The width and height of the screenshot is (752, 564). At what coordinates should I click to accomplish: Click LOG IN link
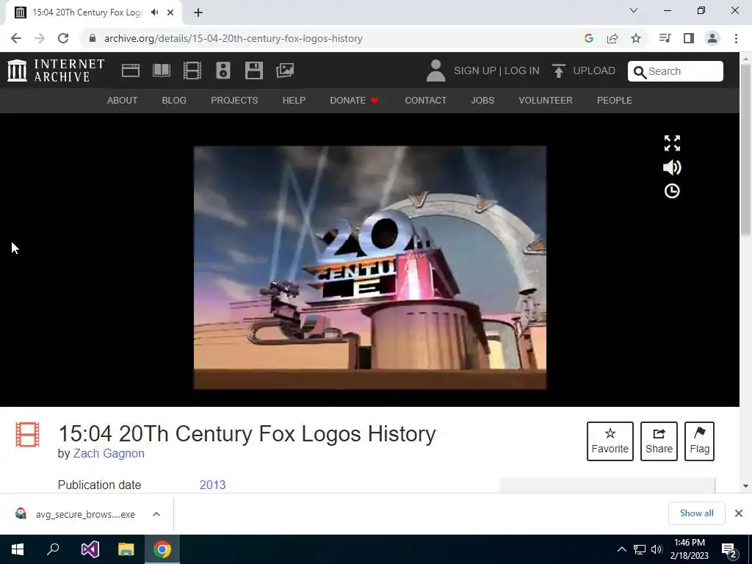[522, 70]
